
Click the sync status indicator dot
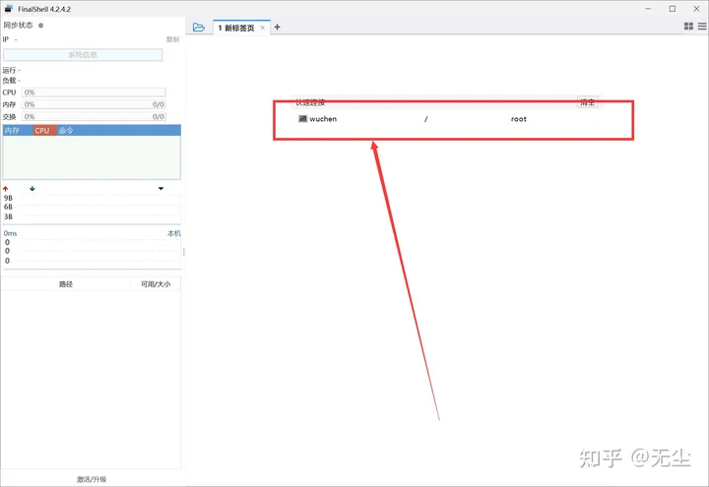click(40, 26)
